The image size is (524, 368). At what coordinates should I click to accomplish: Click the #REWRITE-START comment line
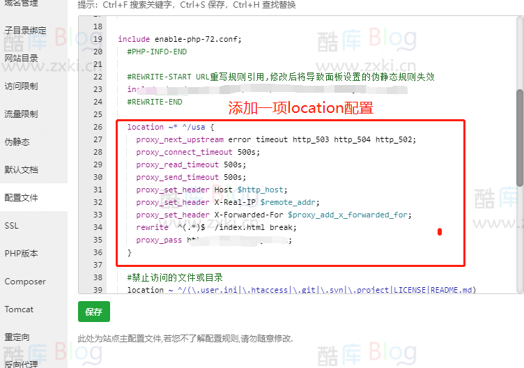tap(281, 77)
